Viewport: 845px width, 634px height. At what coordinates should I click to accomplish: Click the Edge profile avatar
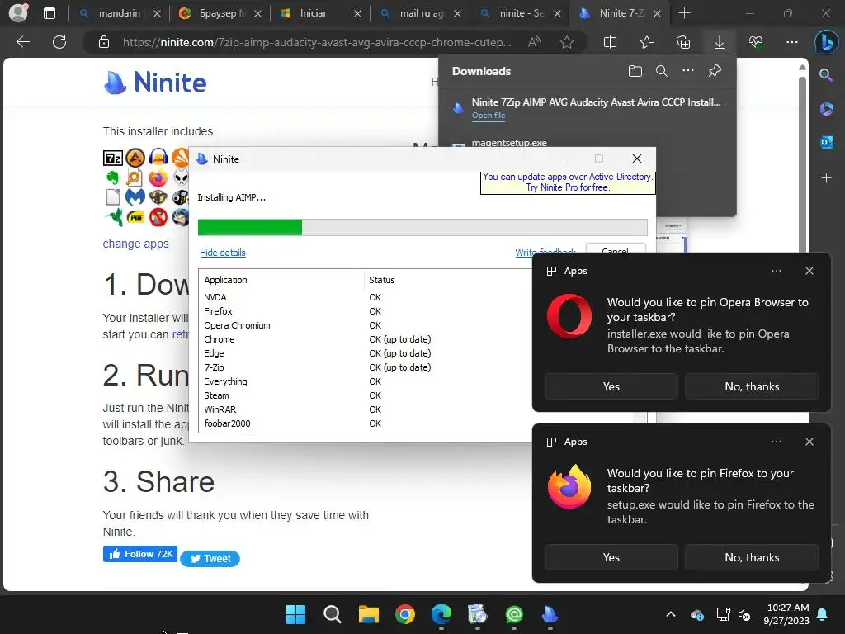(x=18, y=13)
